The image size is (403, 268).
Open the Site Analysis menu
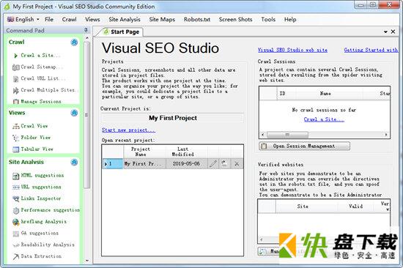point(125,19)
